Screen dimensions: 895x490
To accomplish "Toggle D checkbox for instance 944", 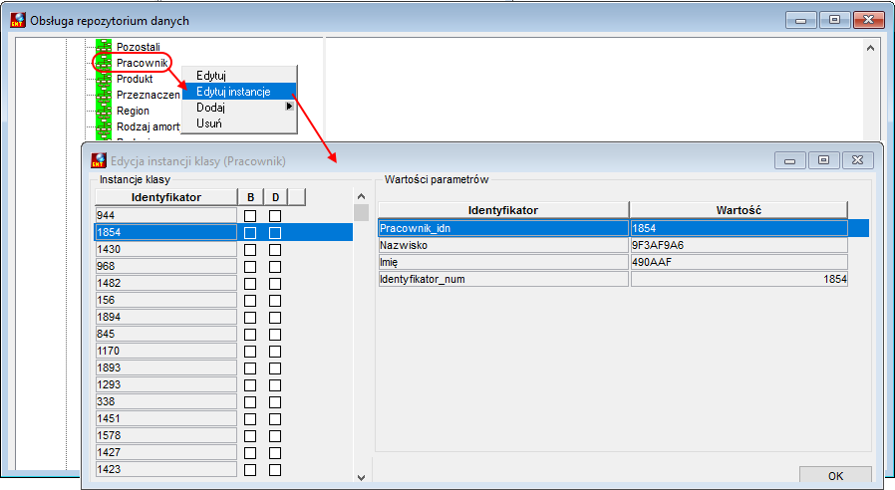I will (x=275, y=216).
